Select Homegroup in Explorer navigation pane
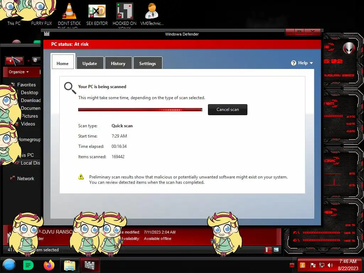 point(29,139)
